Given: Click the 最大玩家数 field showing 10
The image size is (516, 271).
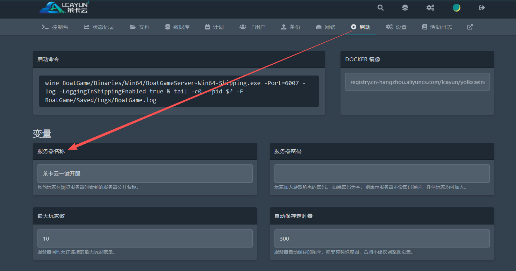Looking at the screenshot, I should [145, 238].
